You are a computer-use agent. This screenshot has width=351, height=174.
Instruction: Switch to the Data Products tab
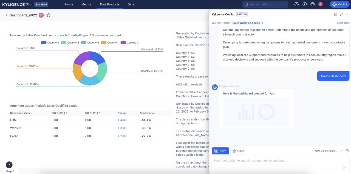point(109,4)
